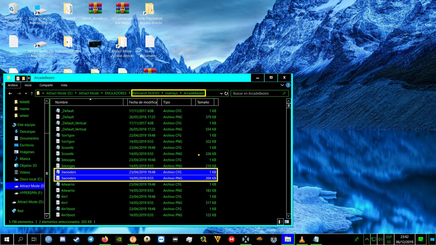
Task: Click the Buscar en ArcadeBezels search box
Action: [260, 93]
